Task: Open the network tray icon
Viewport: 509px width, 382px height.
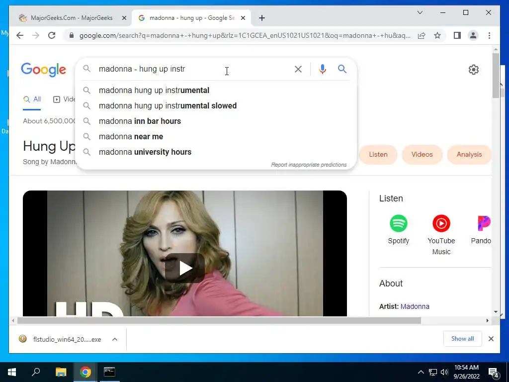Action: pos(433,372)
